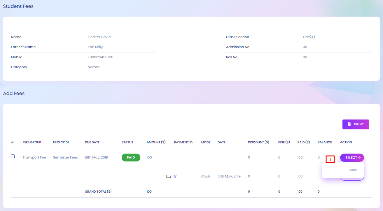The image size is (383, 211).
Task: Click the Semester Fees code cell
Action: tap(65, 157)
